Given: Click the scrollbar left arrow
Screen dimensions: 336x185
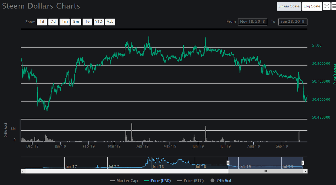Looking at the screenshot, I should (22, 171).
